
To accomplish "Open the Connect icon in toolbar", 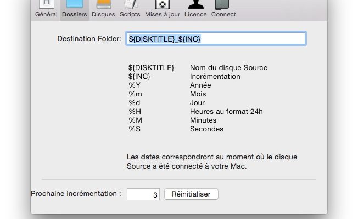I will coord(222,4).
